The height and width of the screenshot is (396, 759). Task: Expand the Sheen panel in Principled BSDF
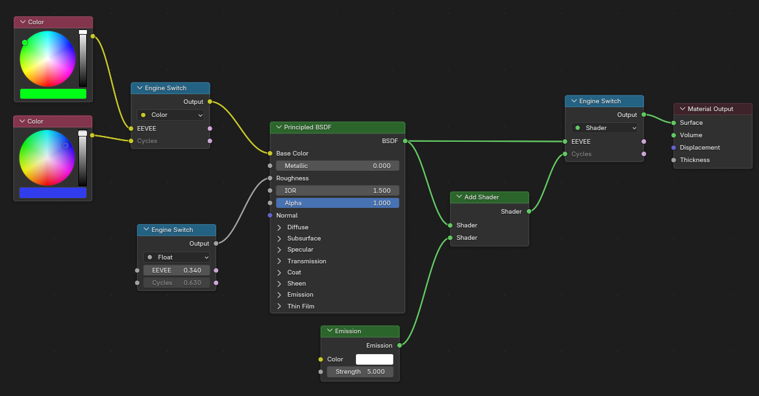280,283
